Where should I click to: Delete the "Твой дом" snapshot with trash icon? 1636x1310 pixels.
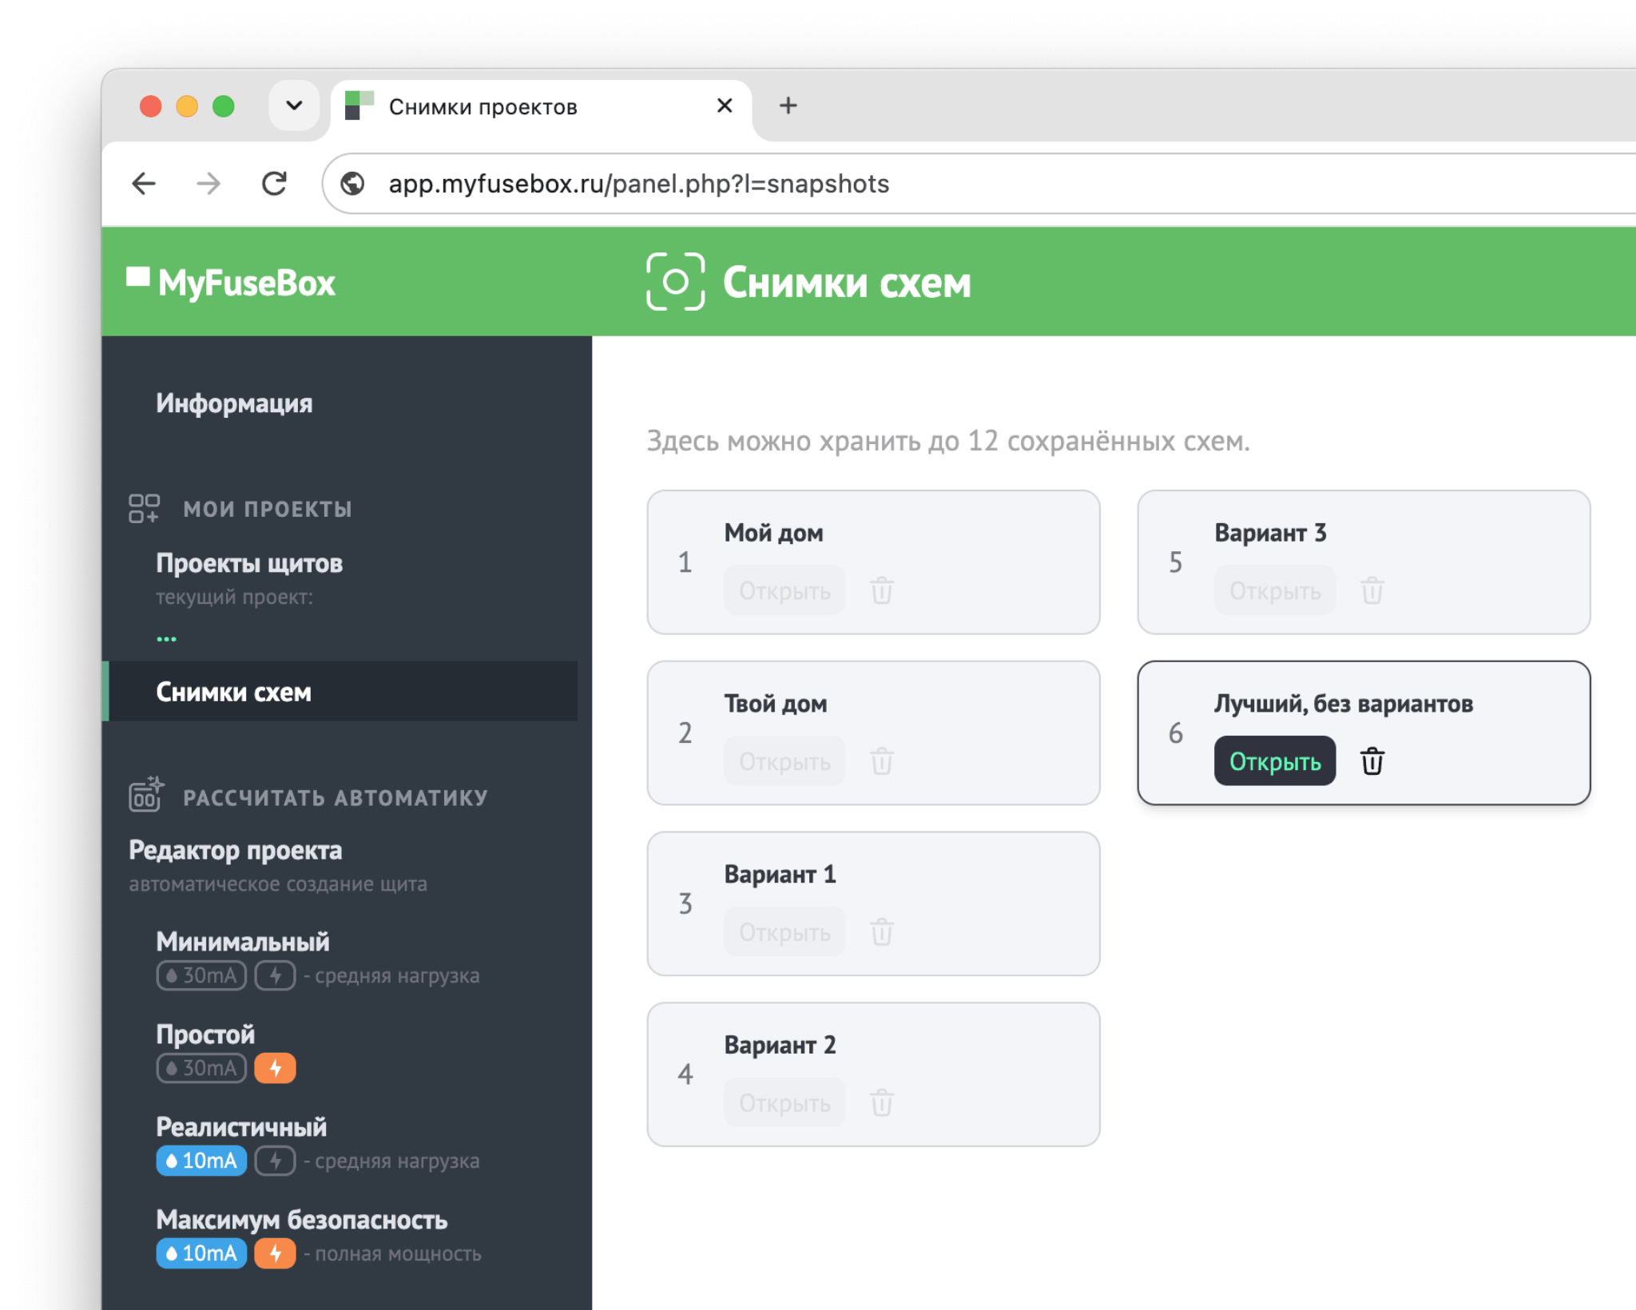click(882, 761)
